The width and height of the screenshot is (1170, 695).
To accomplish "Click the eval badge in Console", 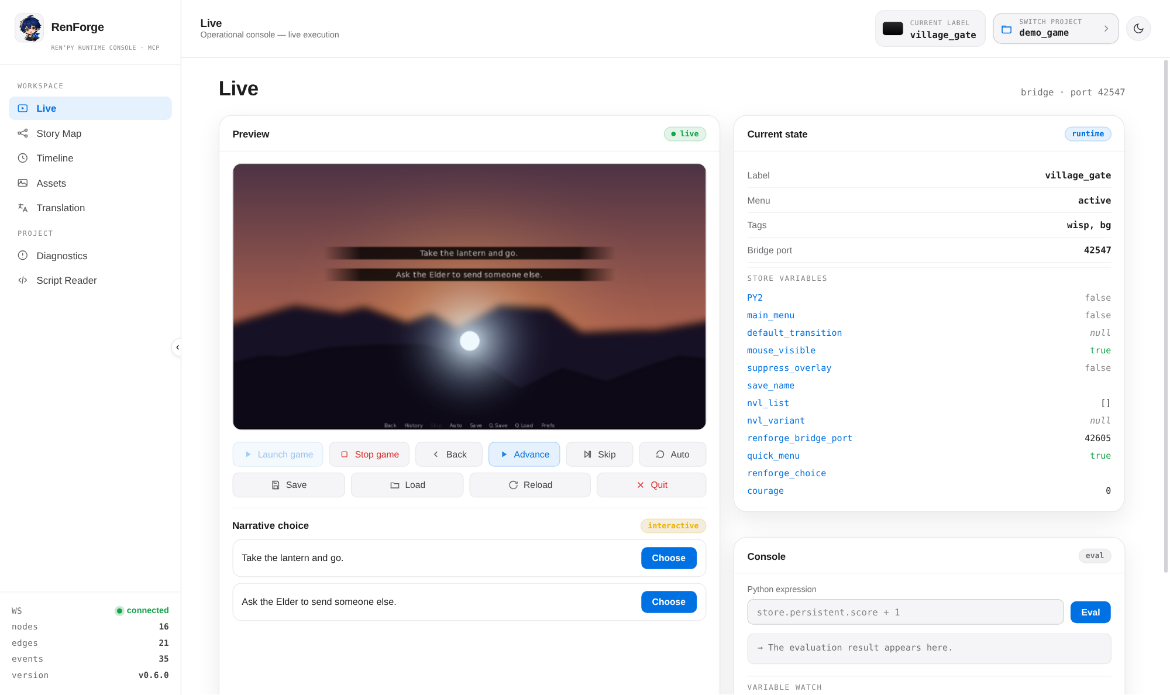I will coord(1095,556).
